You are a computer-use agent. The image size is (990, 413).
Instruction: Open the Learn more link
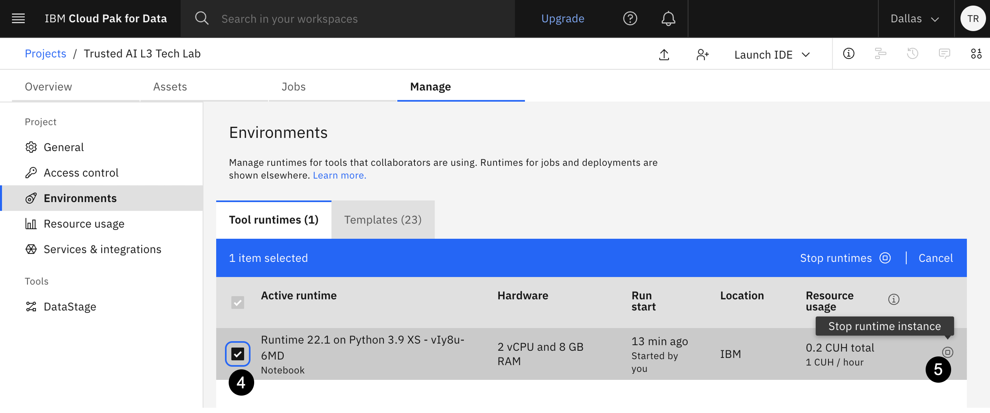pos(339,175)
